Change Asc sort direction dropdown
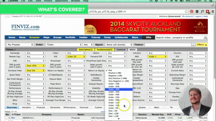Screen dimensions: 216x121 click(88, 45)
